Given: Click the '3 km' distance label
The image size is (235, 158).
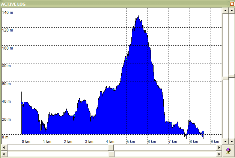Looking at the screenshot, I should coord(89,142).
